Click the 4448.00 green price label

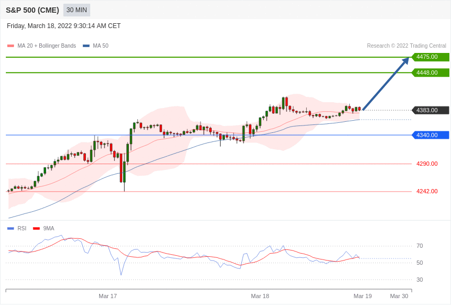click(x=431, y=73)
